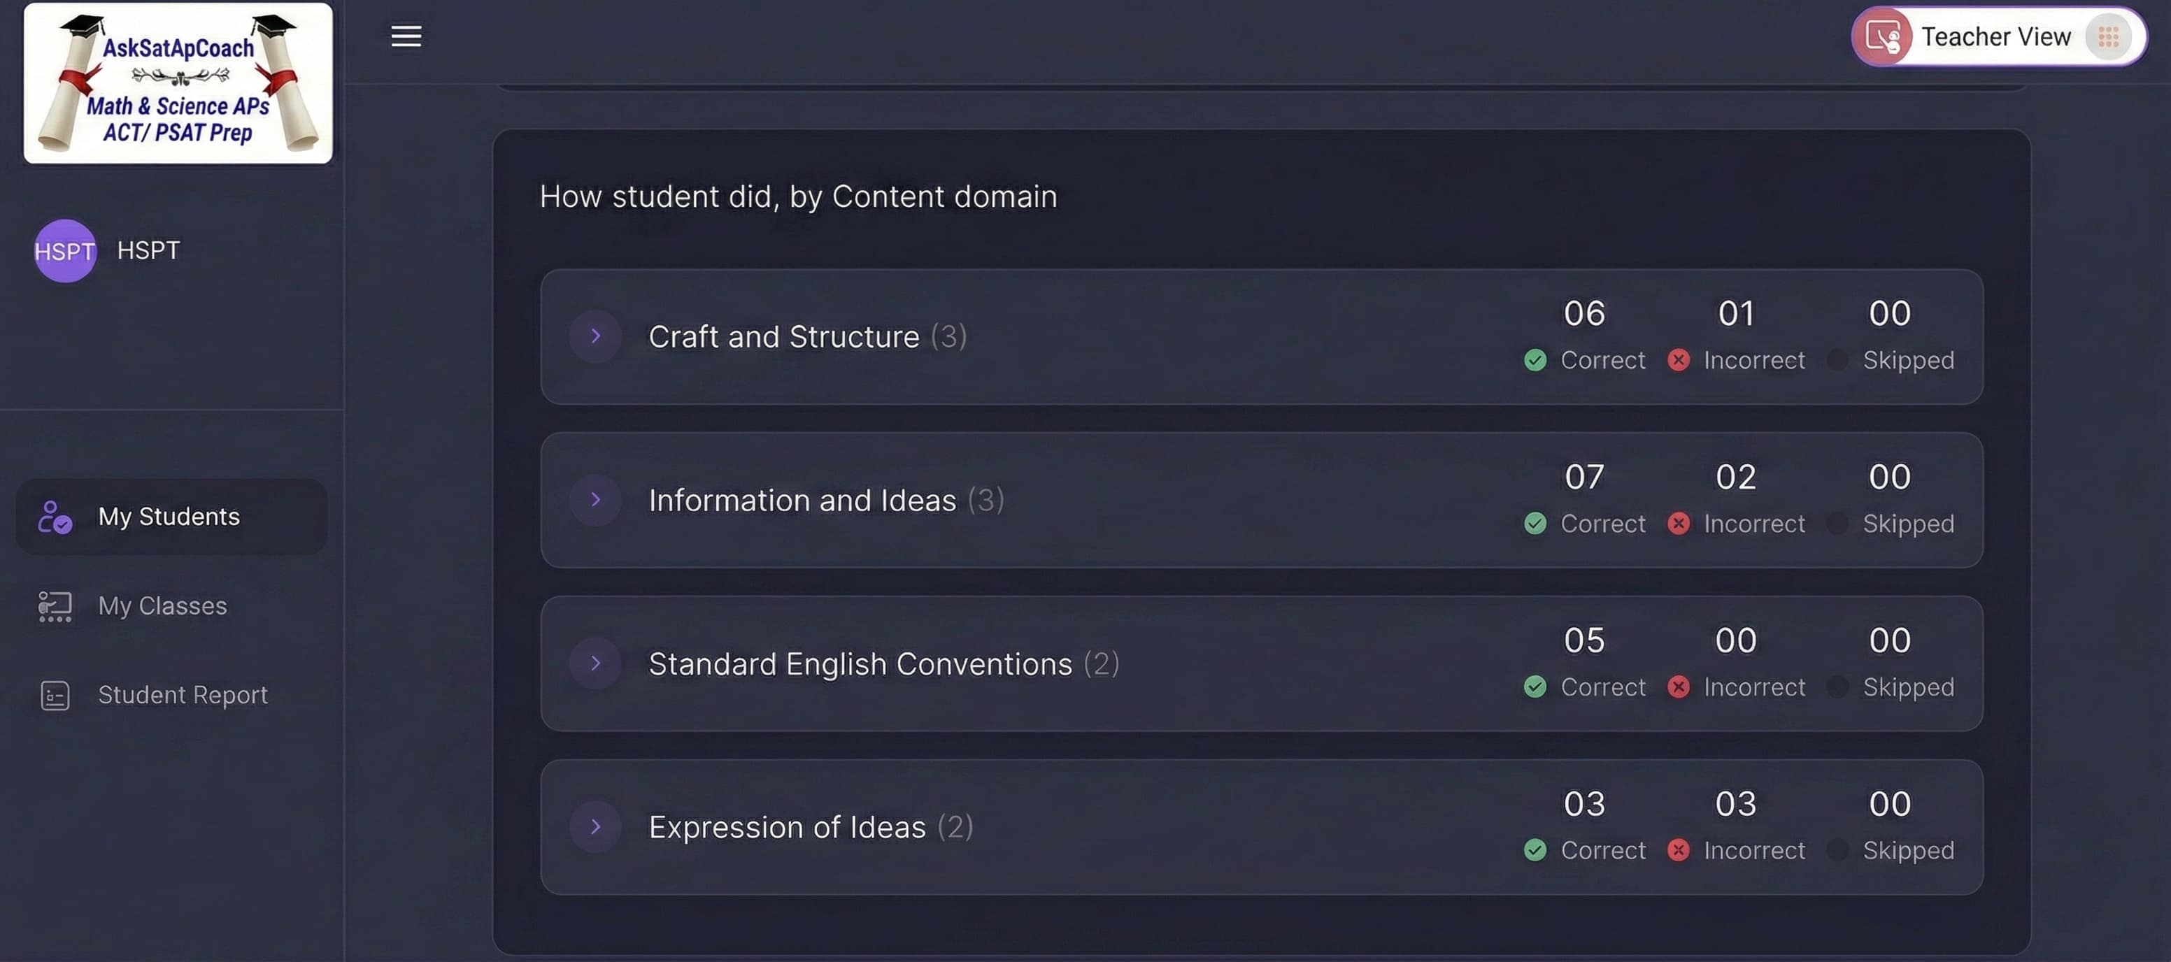
Task: Open the My Students page
Action: pos(169,517)
